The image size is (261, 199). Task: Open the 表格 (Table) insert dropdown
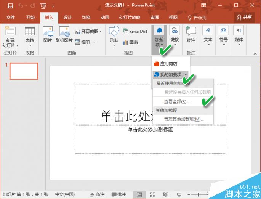30,37
